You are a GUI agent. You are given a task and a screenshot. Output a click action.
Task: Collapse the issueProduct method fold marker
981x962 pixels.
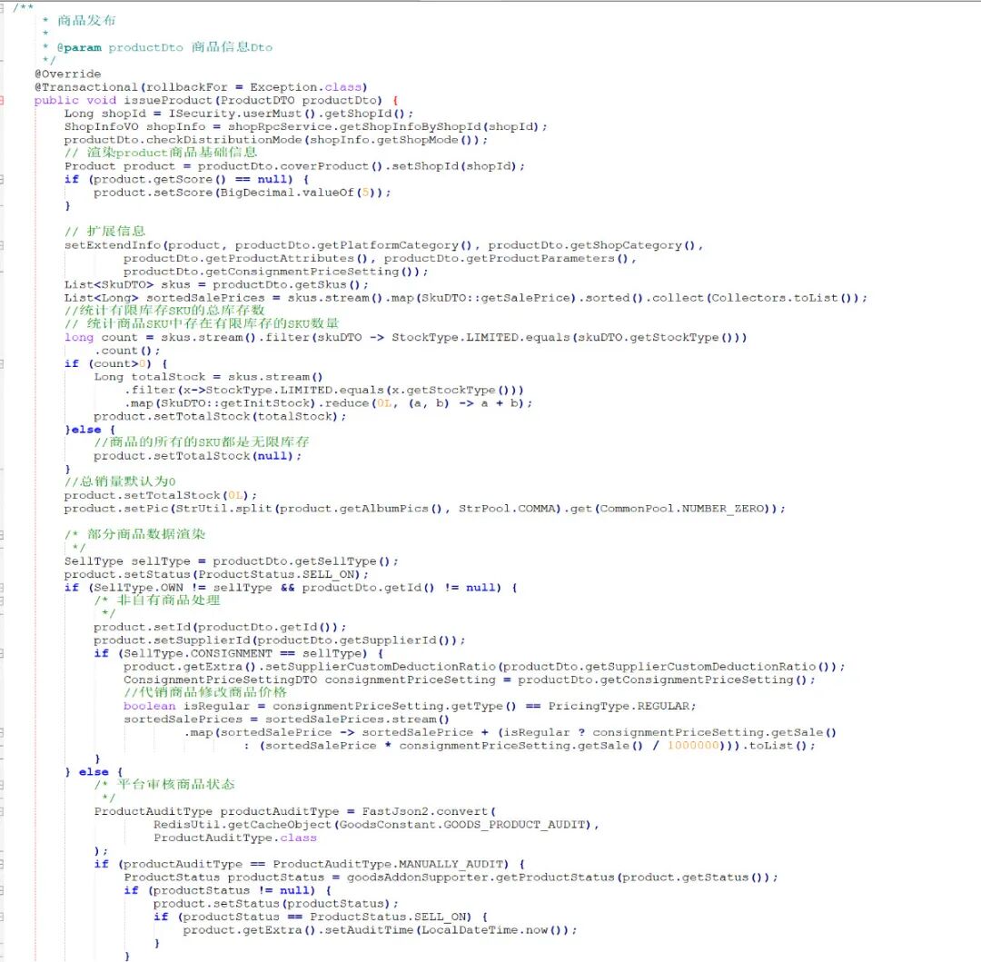[x=3, y=100]
